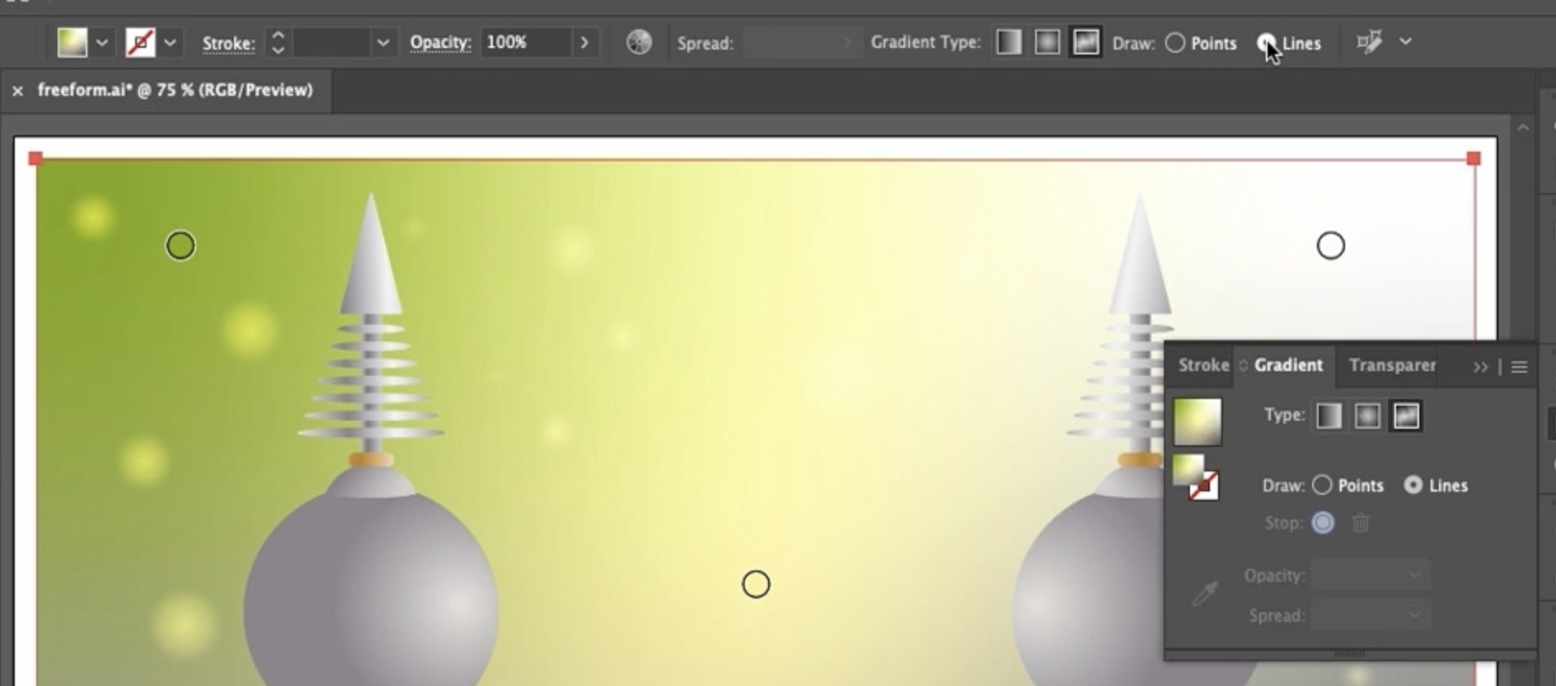Select radial gradient type in control bar
This screenshot has width=1556, height=686.
pyautogui.click(x=1047, y=41)
